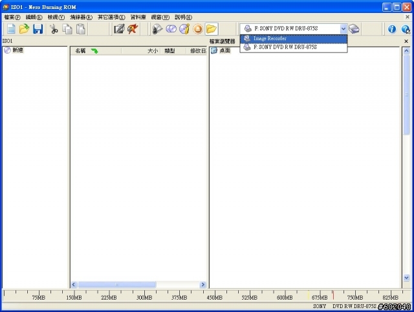The width and height of the screenshot is (414, 312).
Task: Click the SONY DVD RW DRU-875S status text
Action: coord(344,306)
